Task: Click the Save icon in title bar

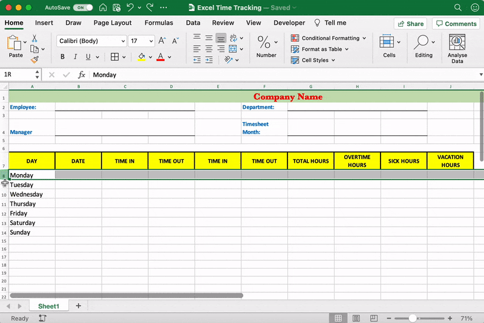Action: click(x=116, y=8)
